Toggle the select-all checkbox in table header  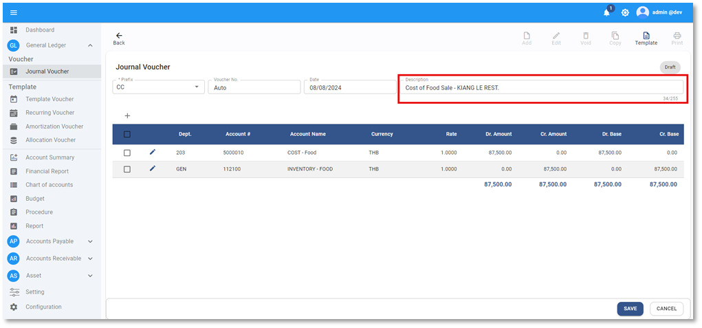127,134
